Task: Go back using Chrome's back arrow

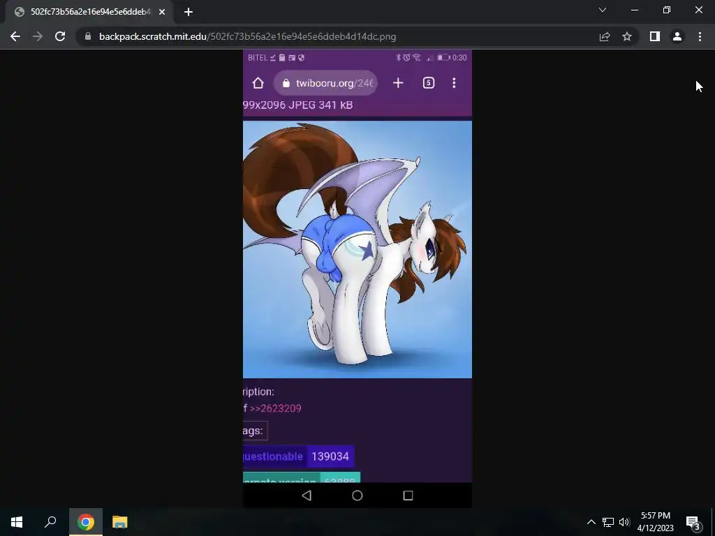Action: [x=15, y=36]
